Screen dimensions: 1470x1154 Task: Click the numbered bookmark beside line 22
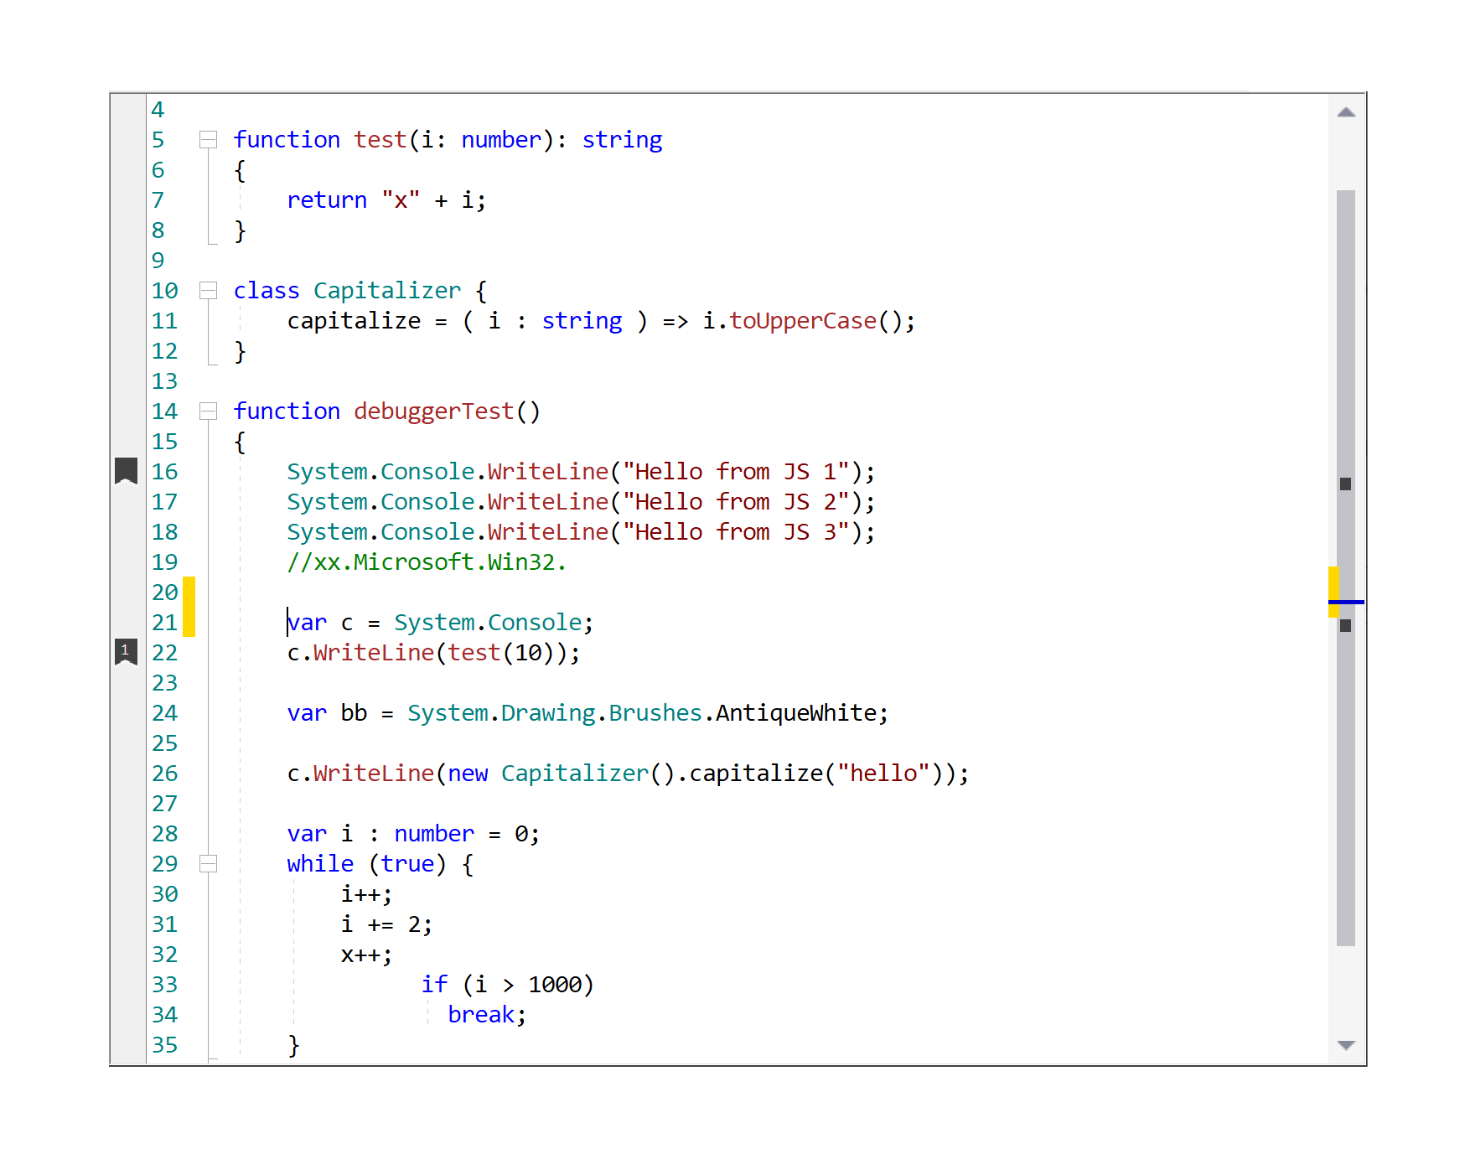tap(126, 652)
